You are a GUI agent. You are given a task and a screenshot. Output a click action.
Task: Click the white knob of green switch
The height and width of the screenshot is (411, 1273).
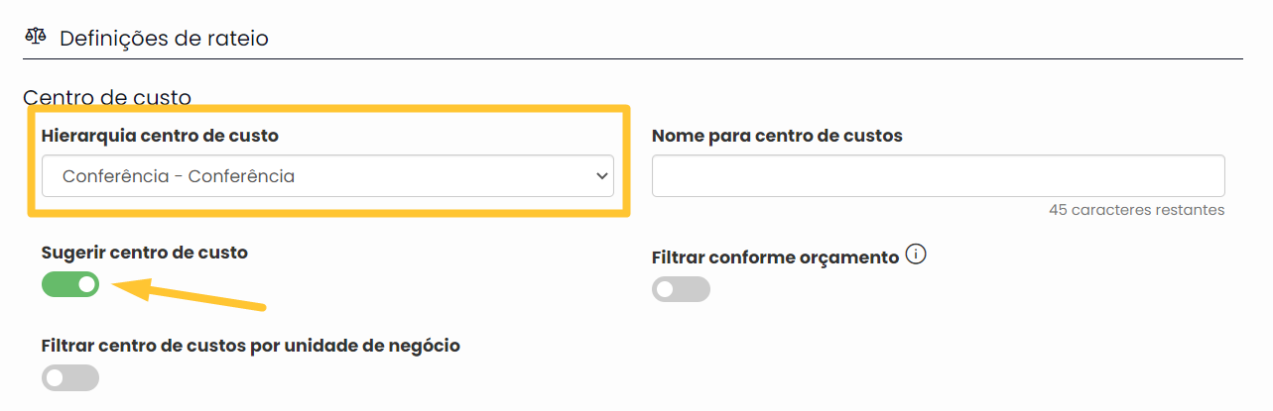[x=86, y=285]
